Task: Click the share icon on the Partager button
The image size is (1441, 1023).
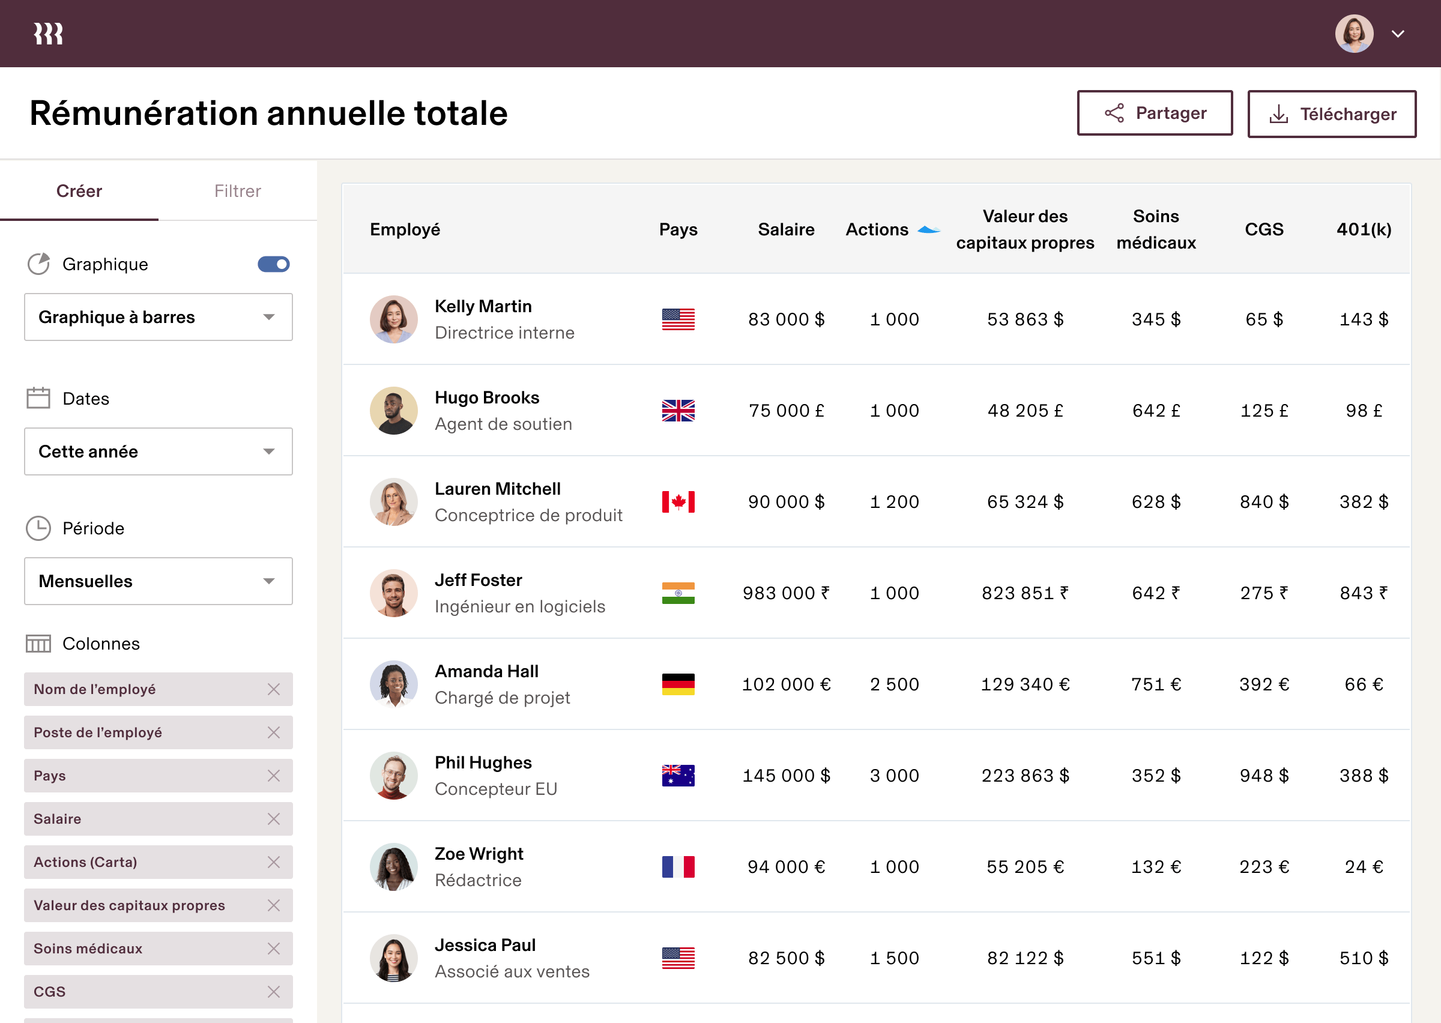Action: pos(1114,113)
